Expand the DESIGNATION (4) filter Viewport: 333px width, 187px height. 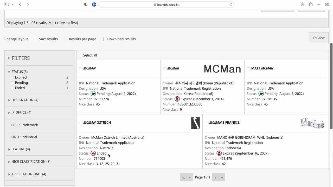pyautogui.click(x=23, y=100)
